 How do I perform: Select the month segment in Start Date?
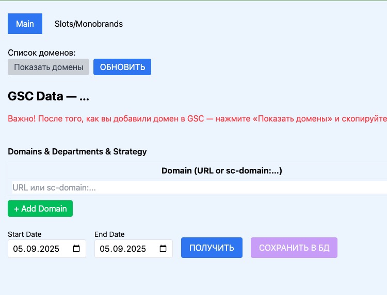coord(29,249)
